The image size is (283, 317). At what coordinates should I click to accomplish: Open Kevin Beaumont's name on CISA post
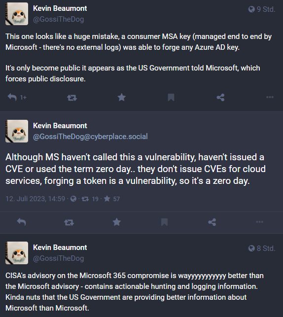tap(60, 247)
